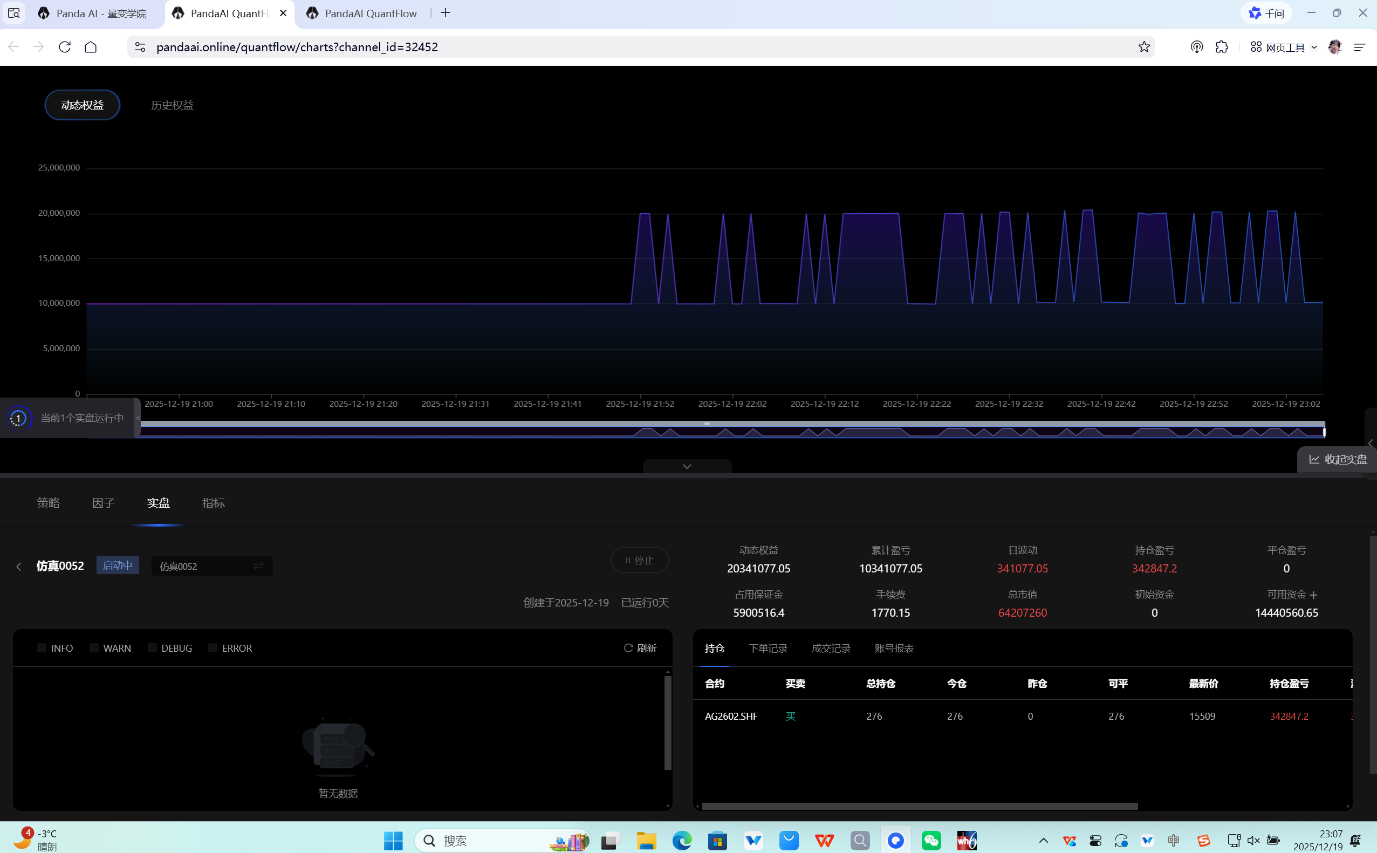Toggle the WARN log filter checkbox

tap(94, 647)
